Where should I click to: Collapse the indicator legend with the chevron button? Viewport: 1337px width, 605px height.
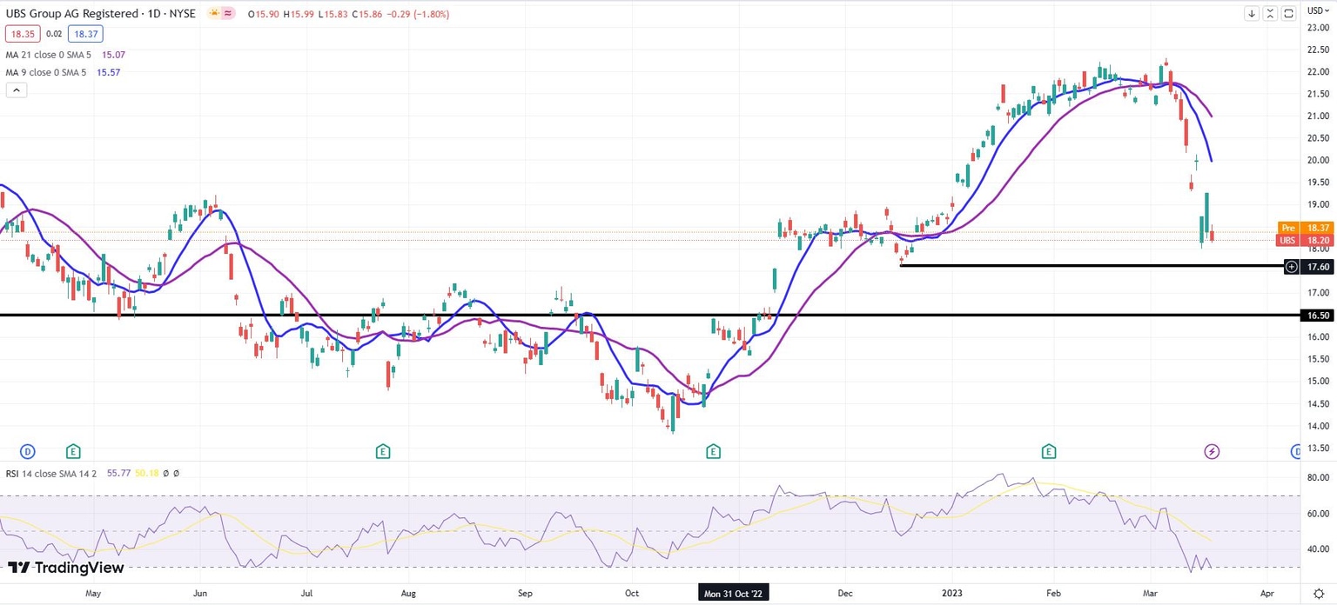(17, 90)
